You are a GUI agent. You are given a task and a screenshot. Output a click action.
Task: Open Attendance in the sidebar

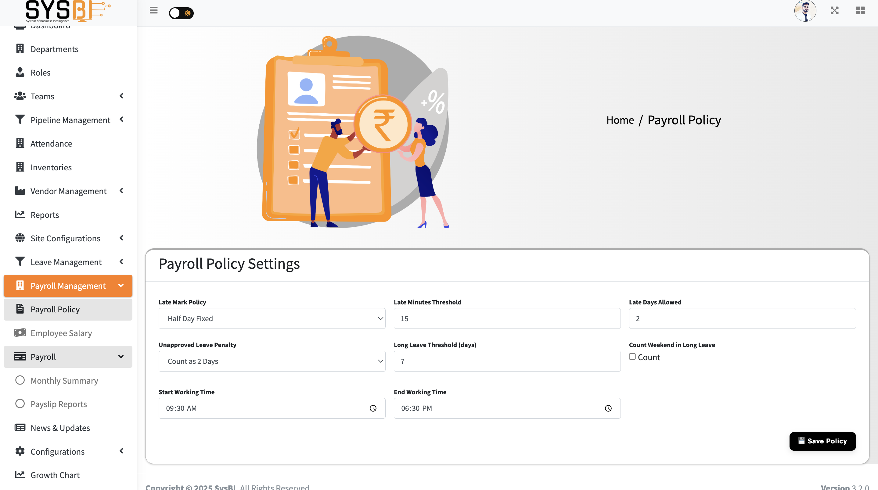[x=51, y=144]
